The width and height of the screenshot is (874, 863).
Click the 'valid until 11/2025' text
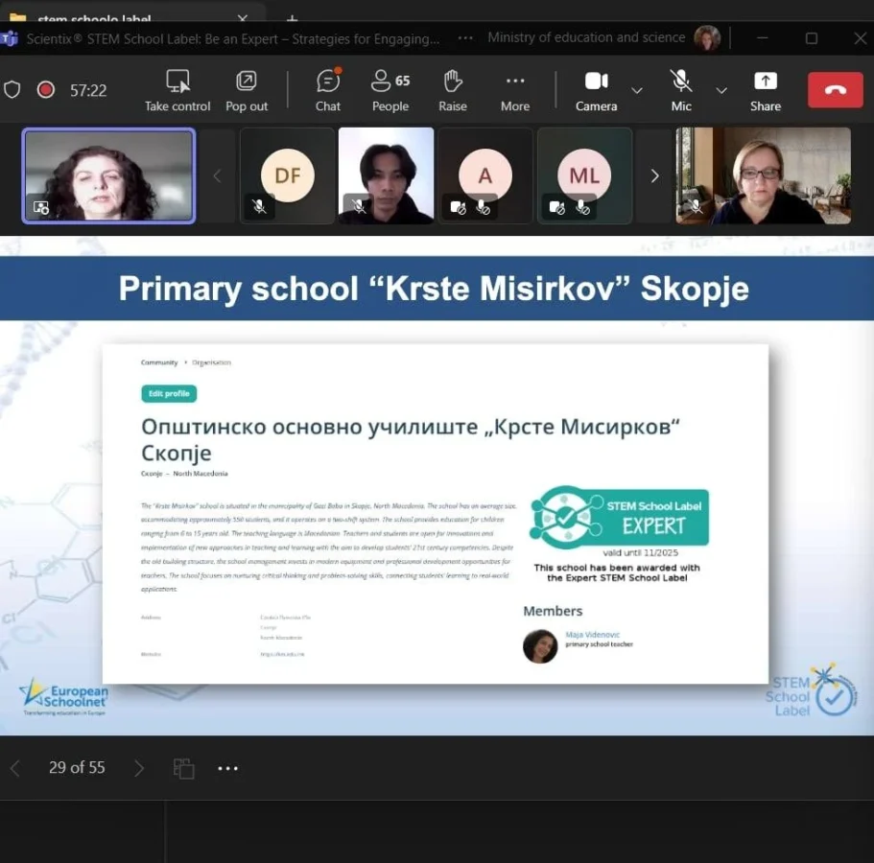(x=641, y=552)
